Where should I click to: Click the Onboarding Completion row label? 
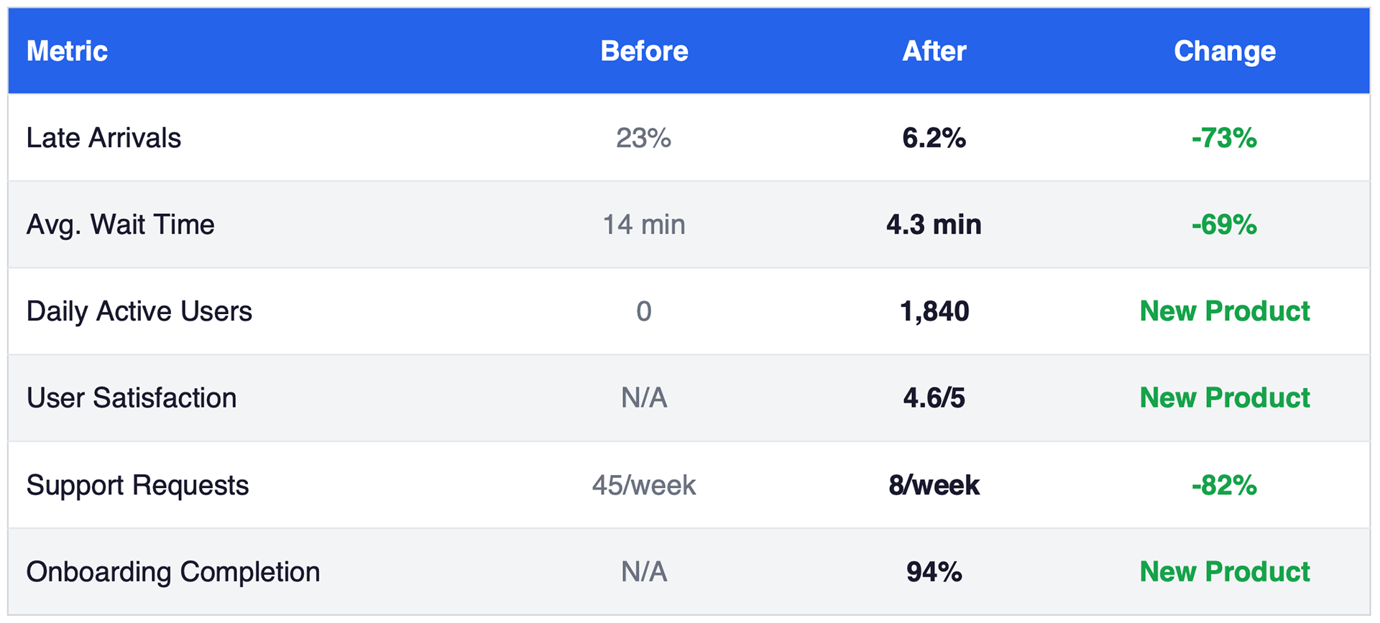(x=172, y=572)
